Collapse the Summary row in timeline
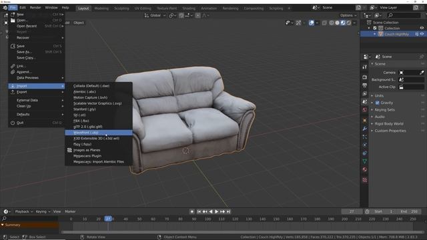The height and width of the screenshot is (240, 427). click(x=3, y=225)
